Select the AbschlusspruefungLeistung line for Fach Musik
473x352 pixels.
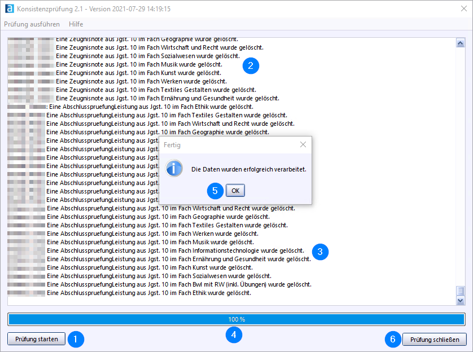click(x=150, y=242)
